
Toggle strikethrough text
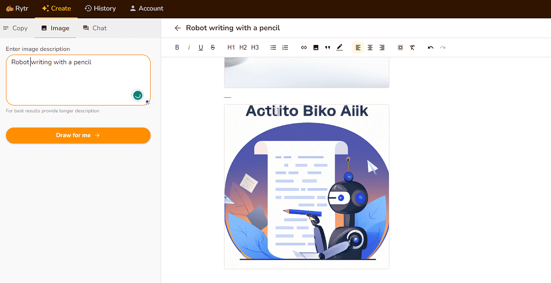tap(213, 47)
